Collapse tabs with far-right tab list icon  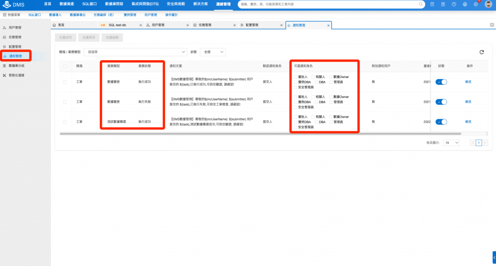492,25
